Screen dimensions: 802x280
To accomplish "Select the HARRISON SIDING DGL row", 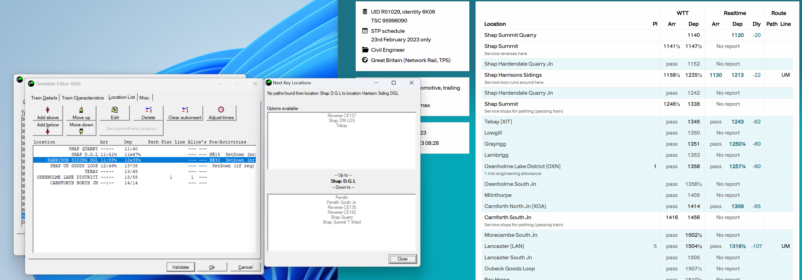I will (144, 160).
